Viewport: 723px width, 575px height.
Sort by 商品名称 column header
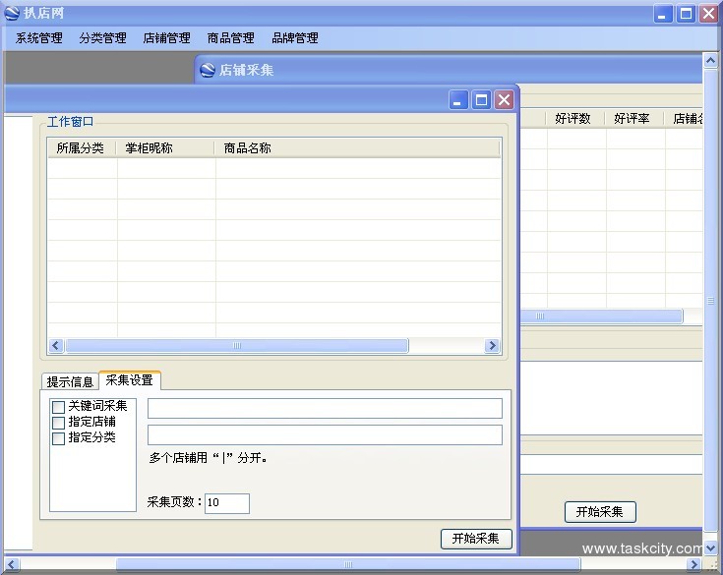[x=357, y=147]
